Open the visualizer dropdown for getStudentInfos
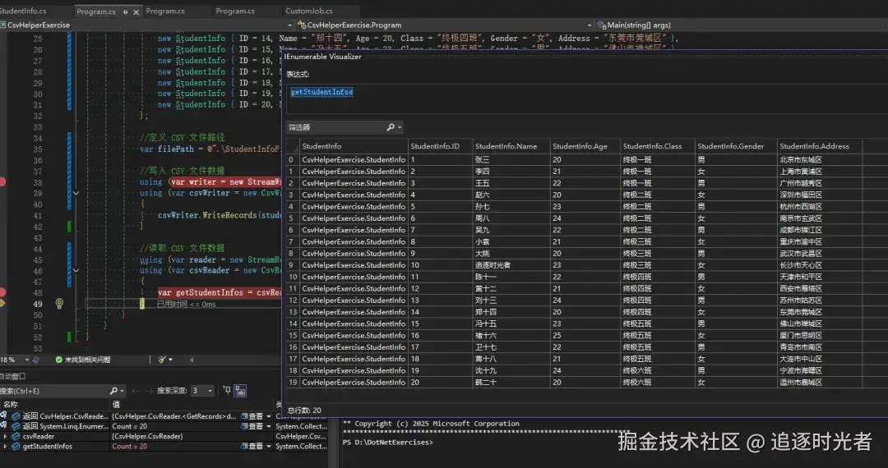This screenshot has height=468, width=888. [x=269, y=446]
